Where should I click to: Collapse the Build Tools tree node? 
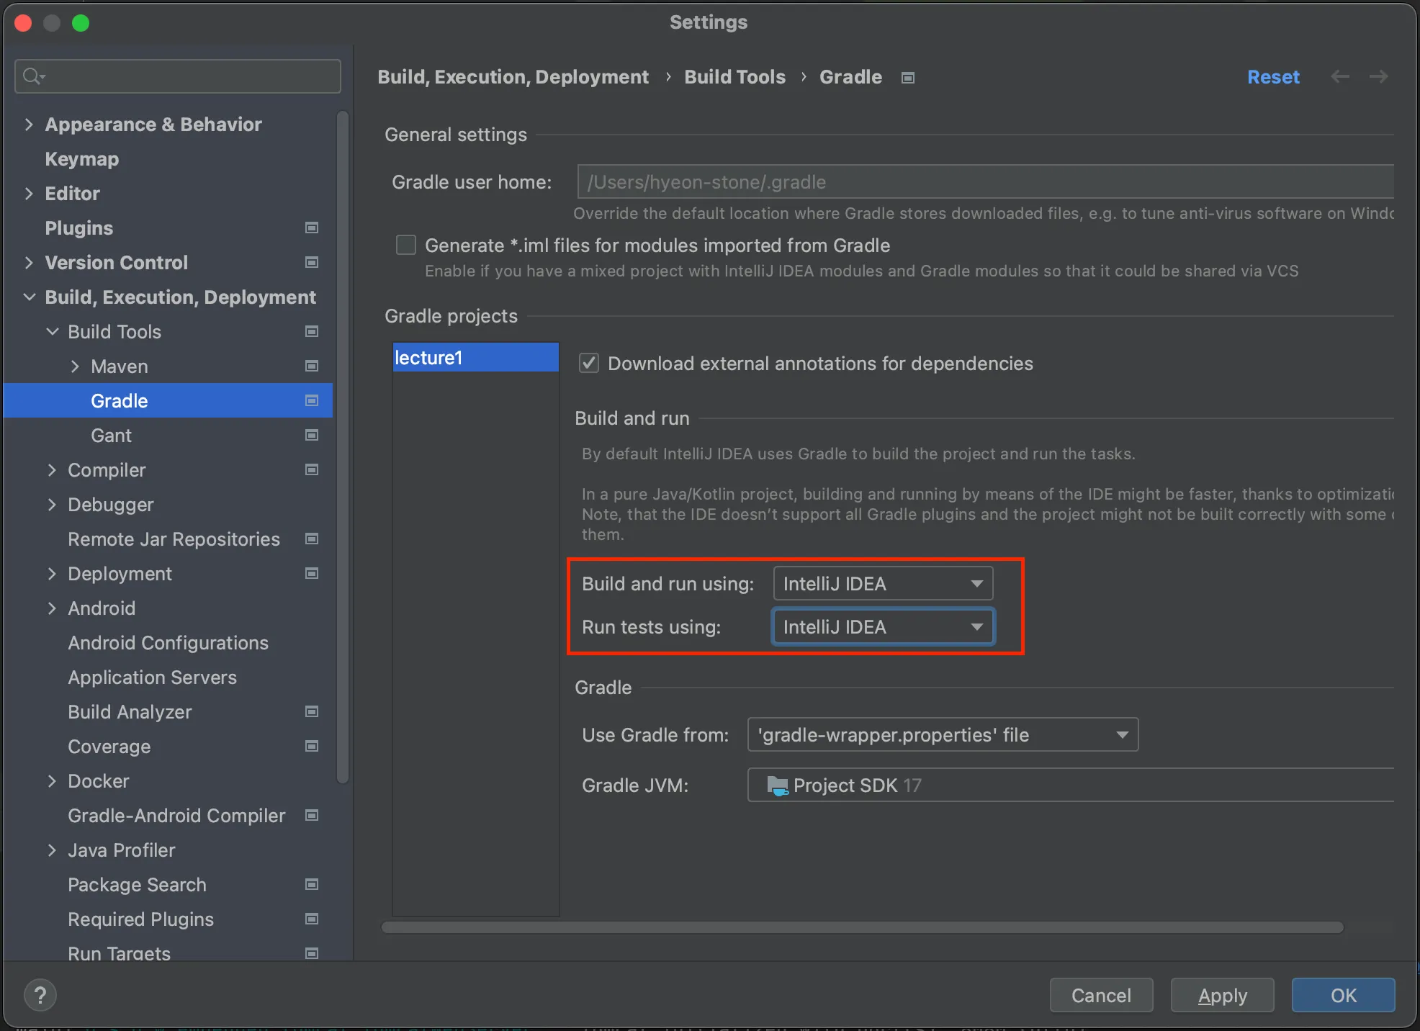[x=52, y=332]
